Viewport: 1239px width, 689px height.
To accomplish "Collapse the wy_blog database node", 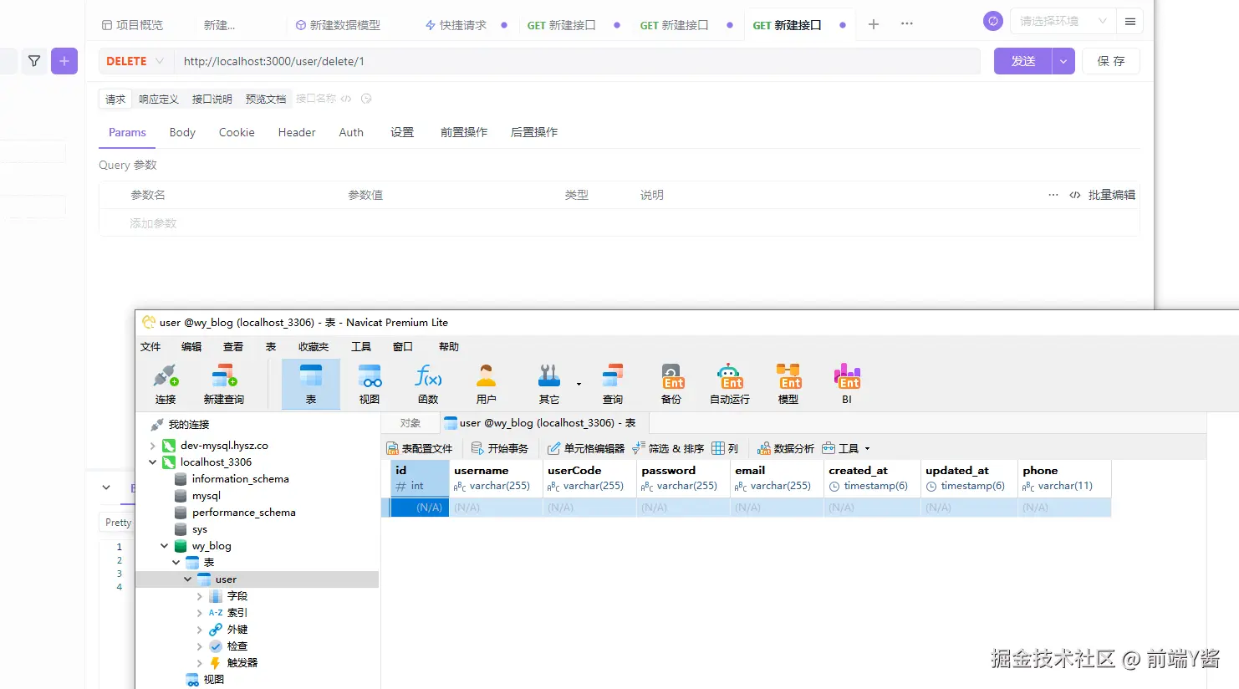I will click(x=165, y=546).
